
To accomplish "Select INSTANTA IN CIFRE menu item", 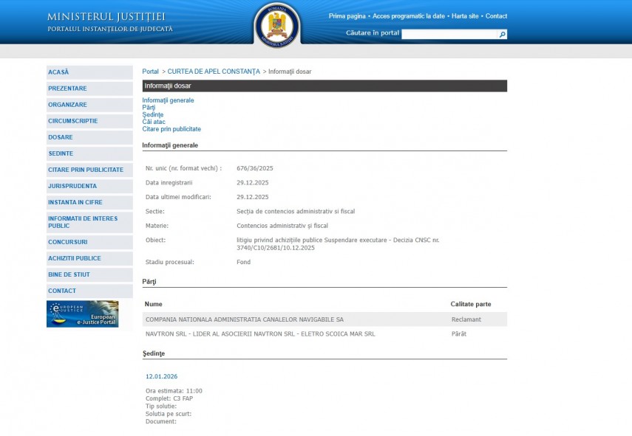I will point(75,202).
